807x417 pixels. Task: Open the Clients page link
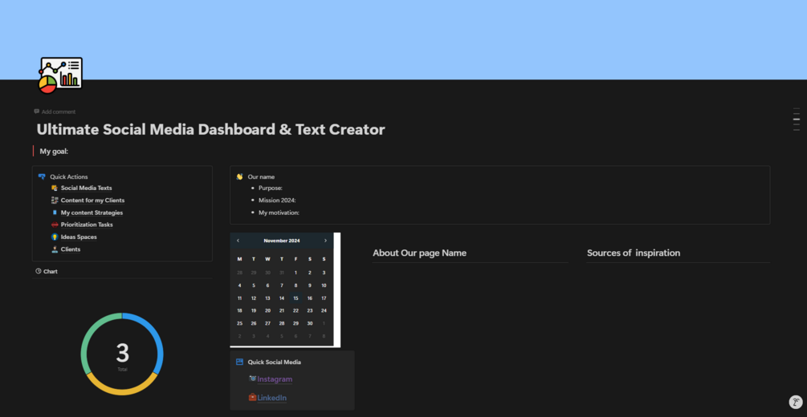pos(71,249)
